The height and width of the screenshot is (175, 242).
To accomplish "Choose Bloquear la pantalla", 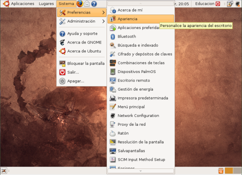I will [86, 63].
